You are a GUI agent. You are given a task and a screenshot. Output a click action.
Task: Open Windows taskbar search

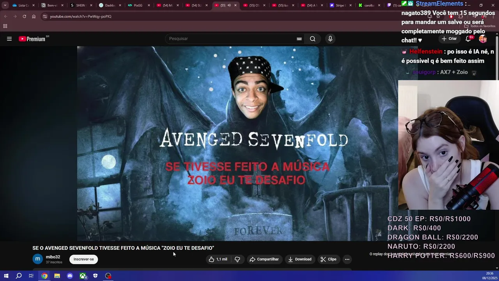click(19, 276)
